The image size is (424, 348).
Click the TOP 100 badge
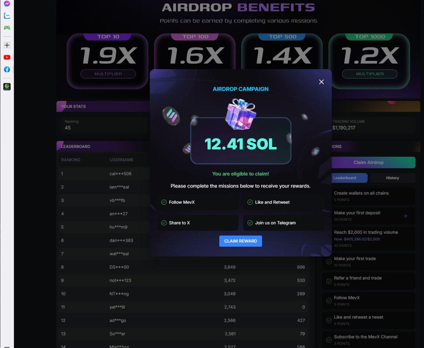[x=195, y=37]
